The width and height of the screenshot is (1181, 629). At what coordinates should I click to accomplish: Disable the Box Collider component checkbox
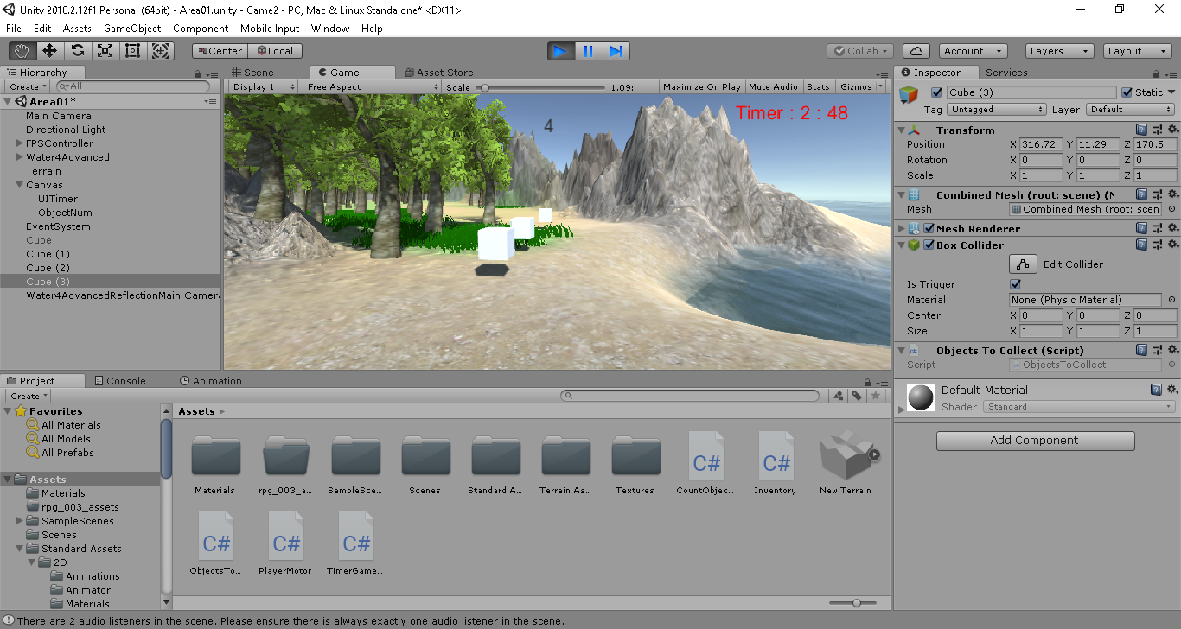point(929,245)
